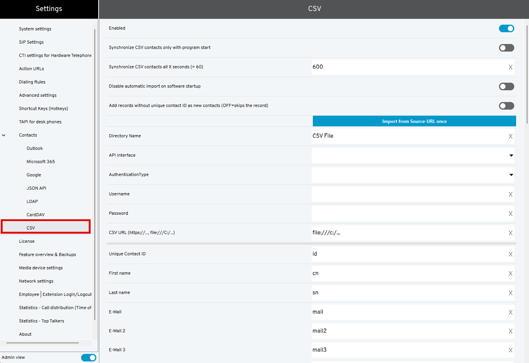Click Import from Source-URL once button

[x=414, y=121]
